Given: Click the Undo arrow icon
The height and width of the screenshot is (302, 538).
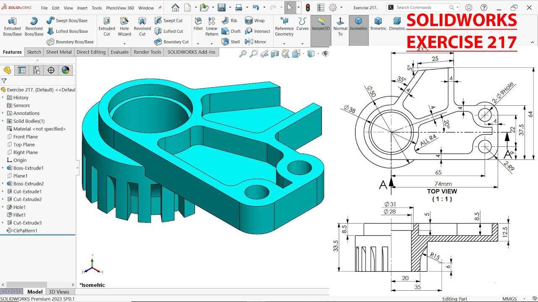Looking at the screenshot, I should point(256,8).
